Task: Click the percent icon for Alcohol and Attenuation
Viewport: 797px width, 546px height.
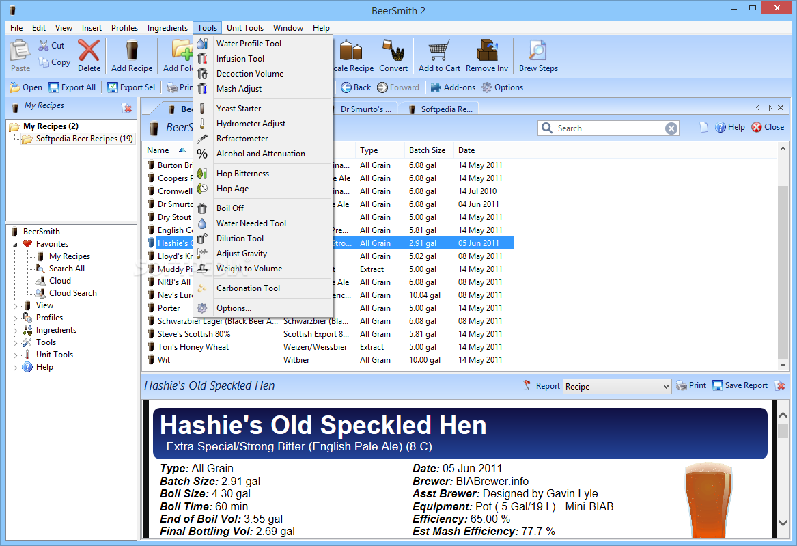Action: [202, 154]
